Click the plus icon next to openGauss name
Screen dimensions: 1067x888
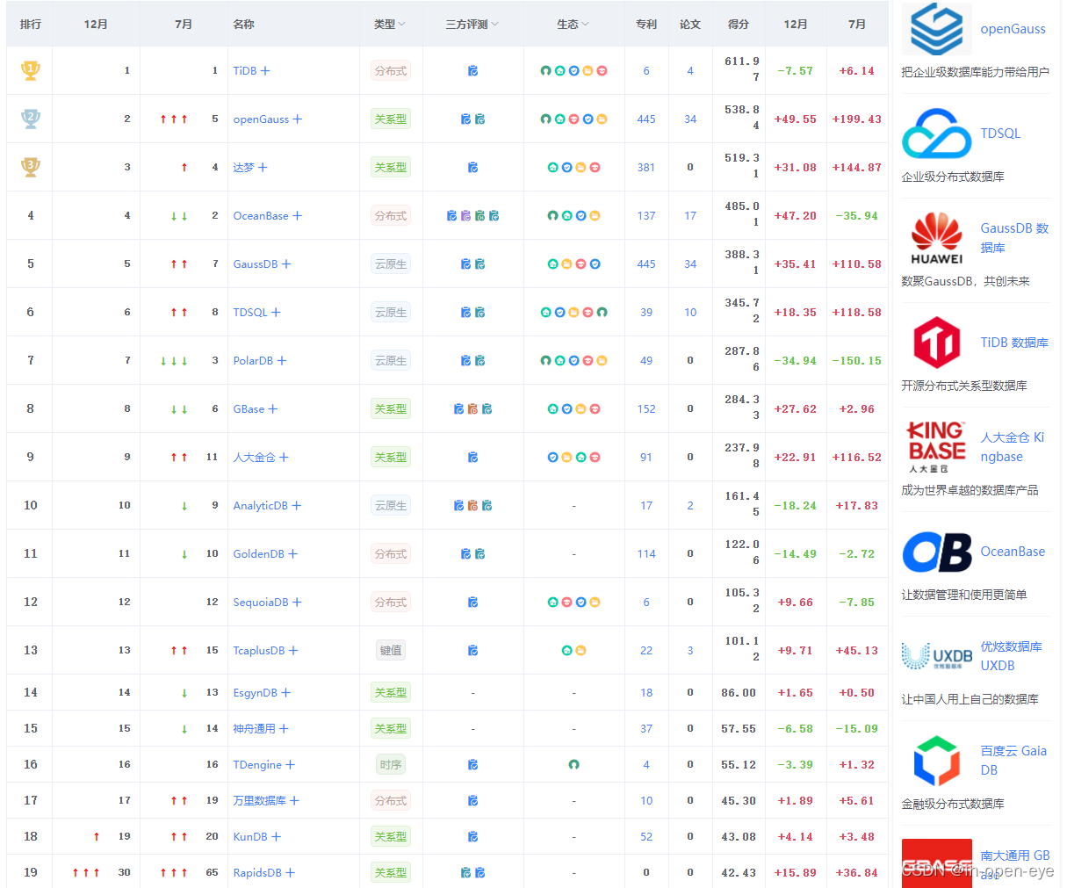pos(298,119)
